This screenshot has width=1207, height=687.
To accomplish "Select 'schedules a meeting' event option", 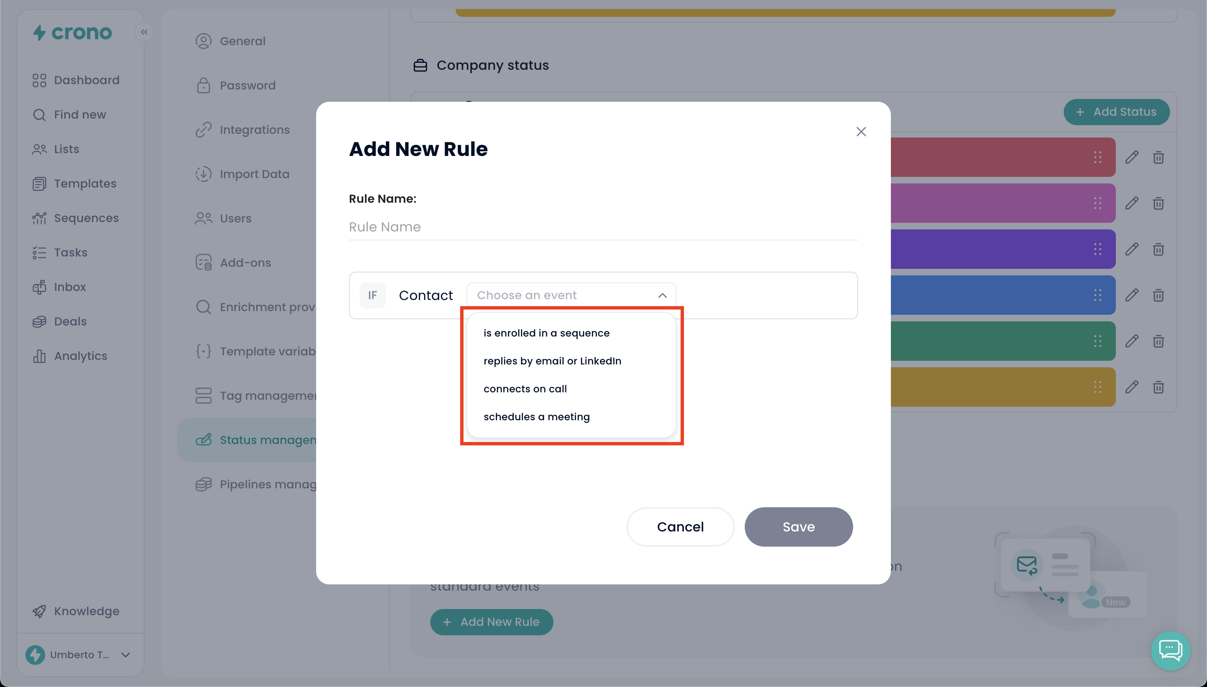I will (537, 417).
